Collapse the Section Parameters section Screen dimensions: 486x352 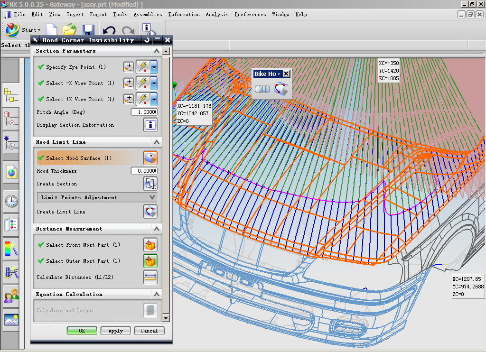point(156,51)
